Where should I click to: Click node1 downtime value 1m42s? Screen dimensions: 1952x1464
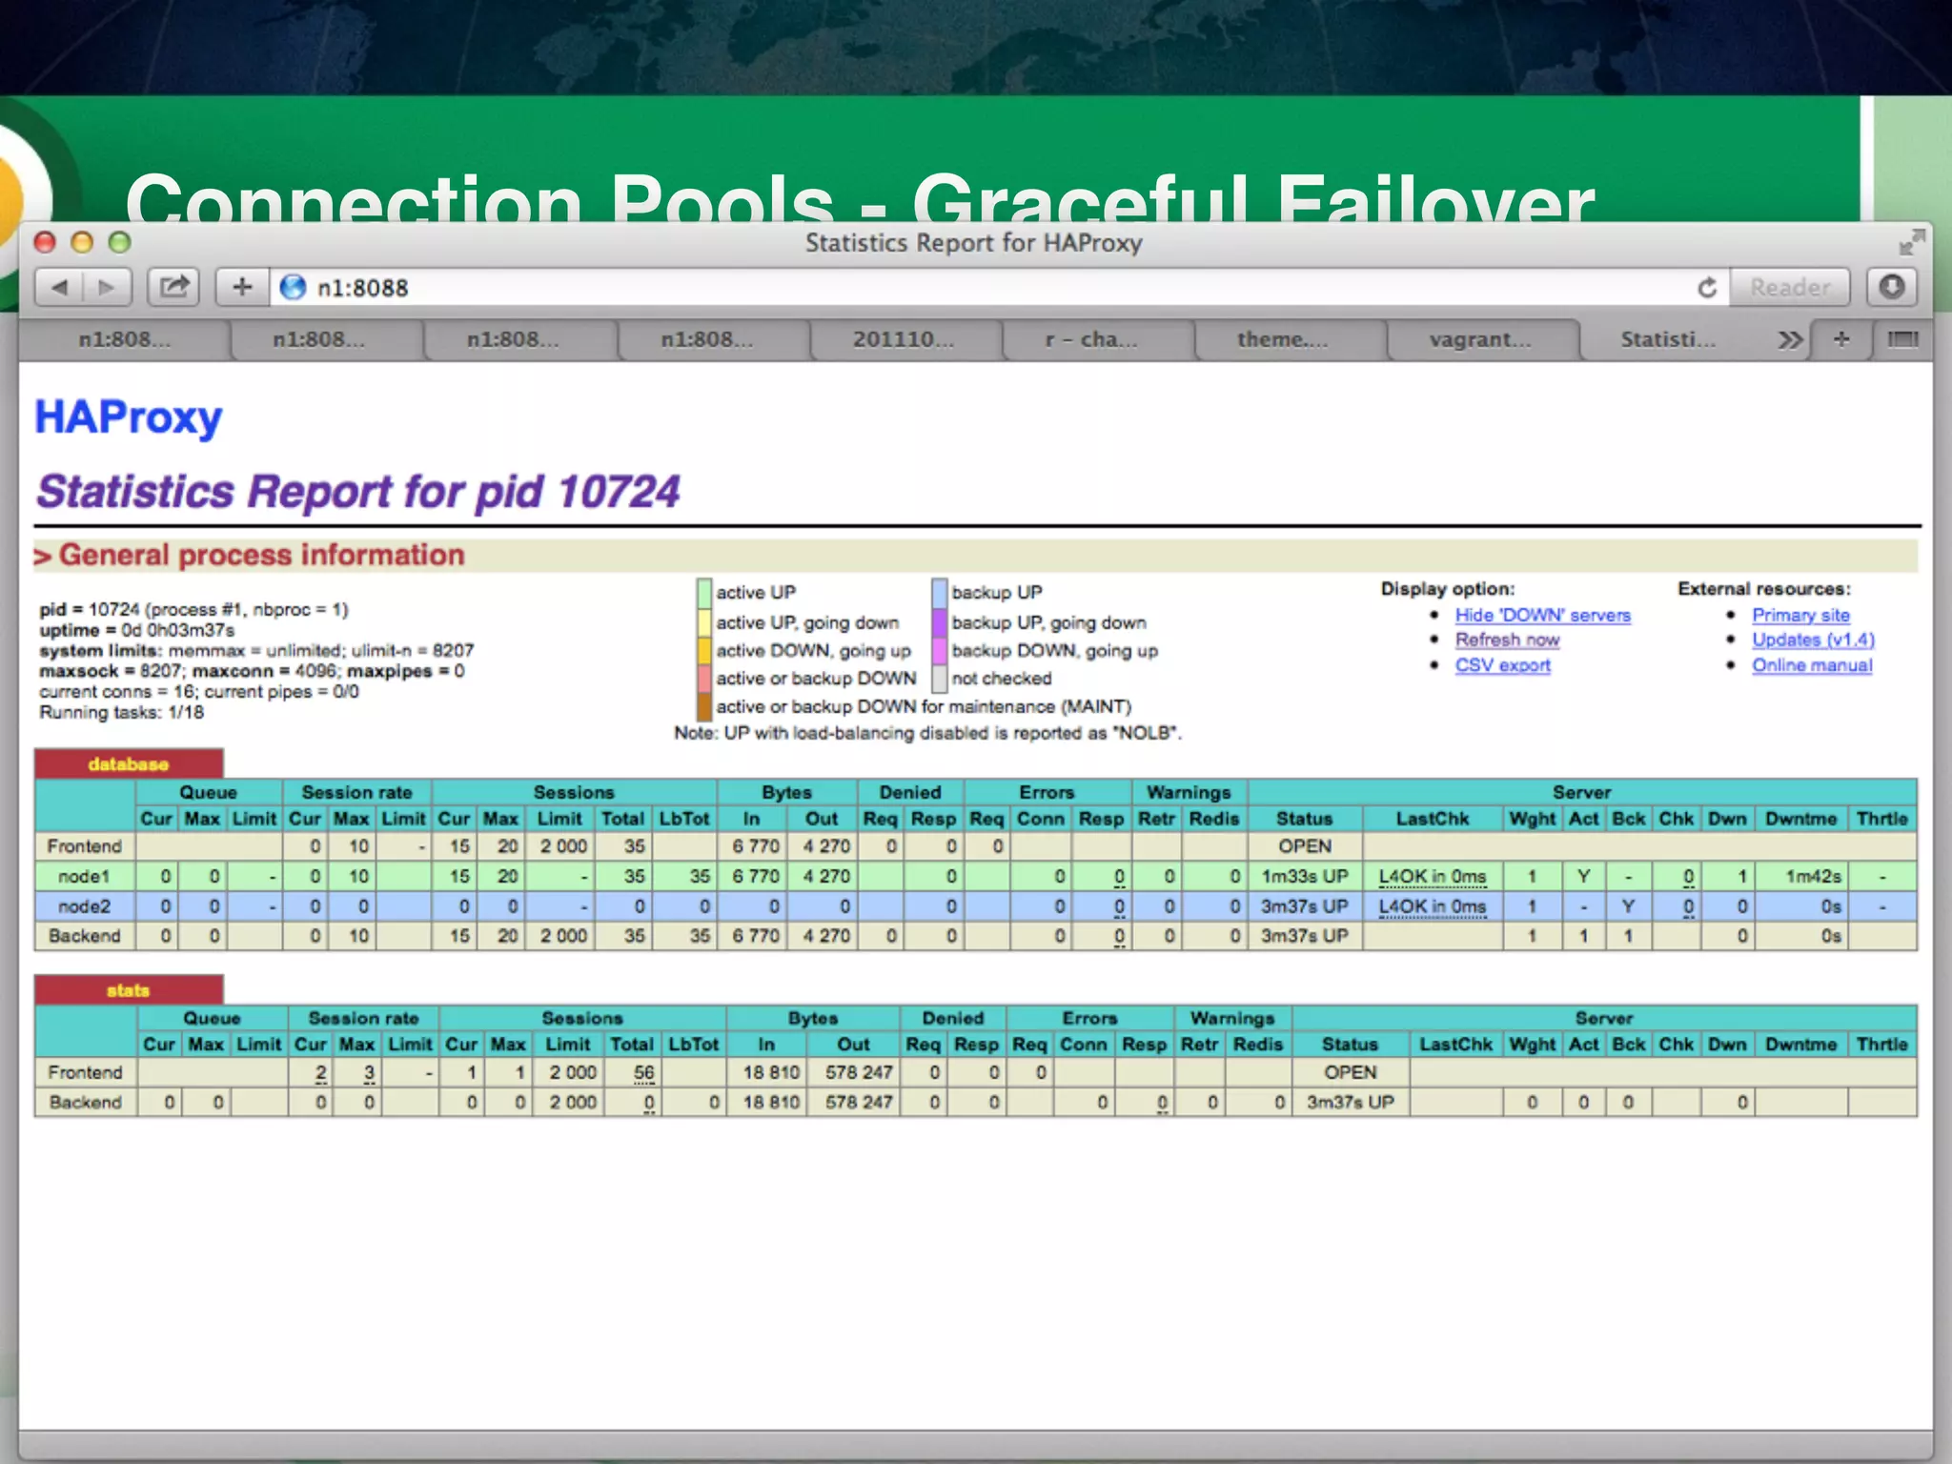pos(1813,876)
